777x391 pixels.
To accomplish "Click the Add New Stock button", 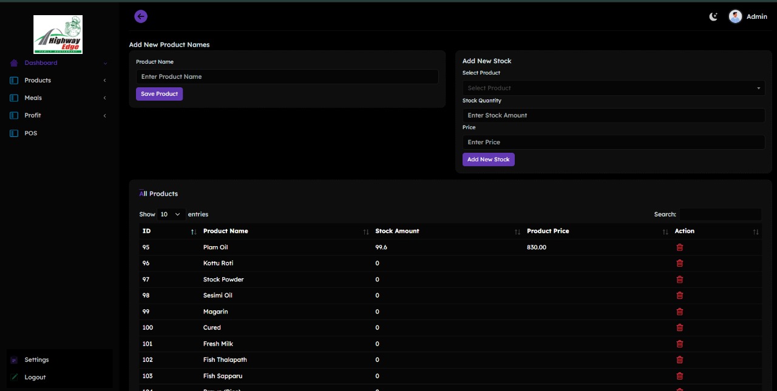I will (488, 159).
